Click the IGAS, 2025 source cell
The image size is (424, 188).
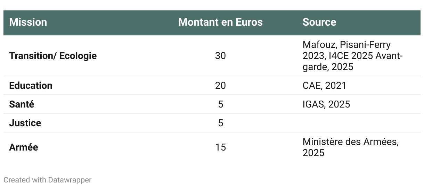(x=326, y=104)
